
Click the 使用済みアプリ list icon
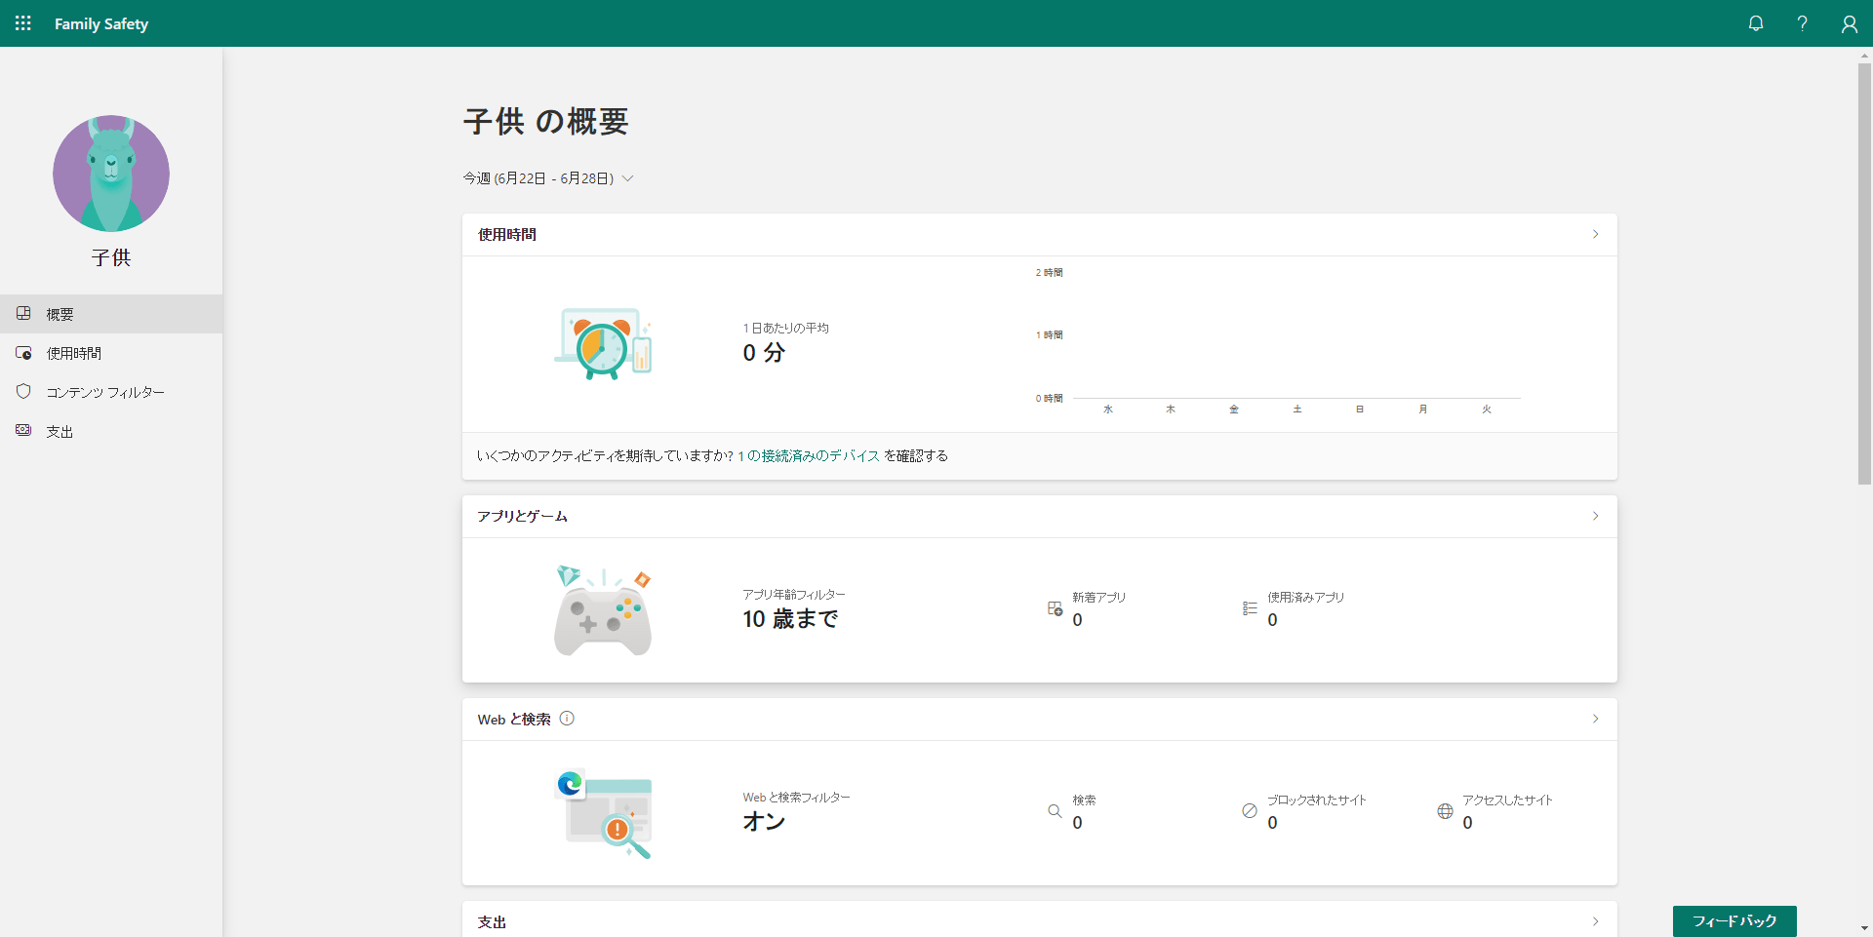click(x=1250, y=608)
